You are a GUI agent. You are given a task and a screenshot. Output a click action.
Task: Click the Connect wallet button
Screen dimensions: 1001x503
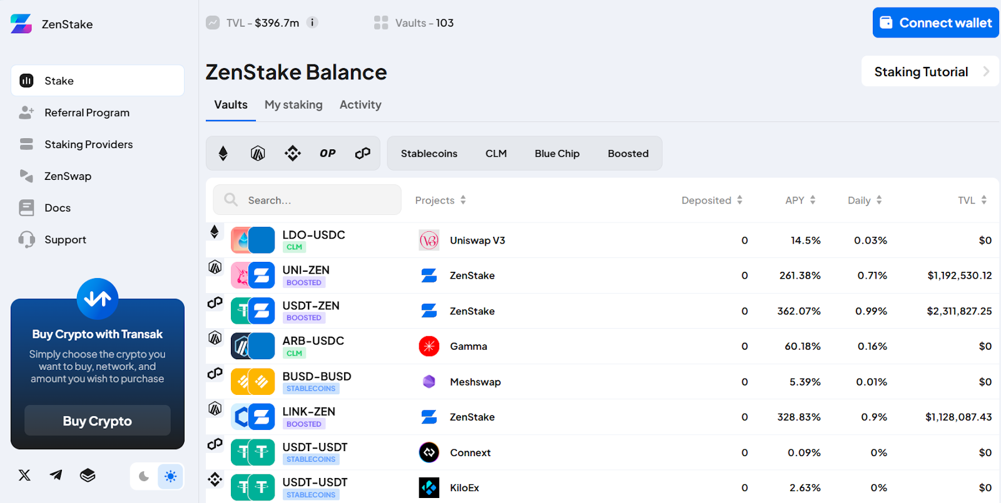pyautogui.click(x=935, y=22)
